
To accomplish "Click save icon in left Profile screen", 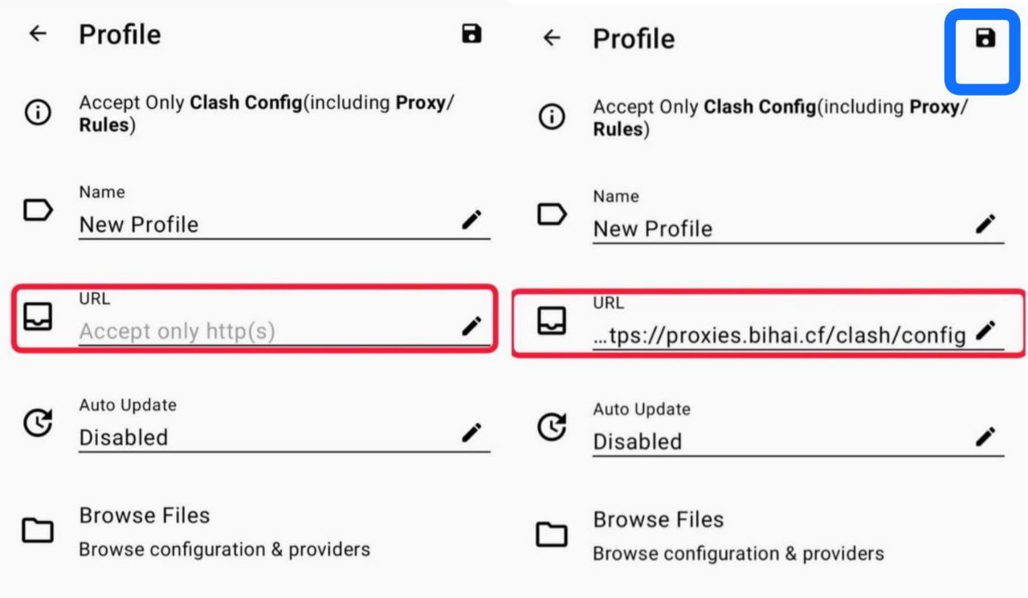I will [x=471, y=34].
